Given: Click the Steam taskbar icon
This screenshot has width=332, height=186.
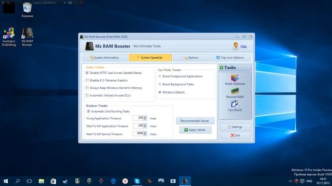Looking at the screenshot, I should pyautogui.click(x=65, y=181).
